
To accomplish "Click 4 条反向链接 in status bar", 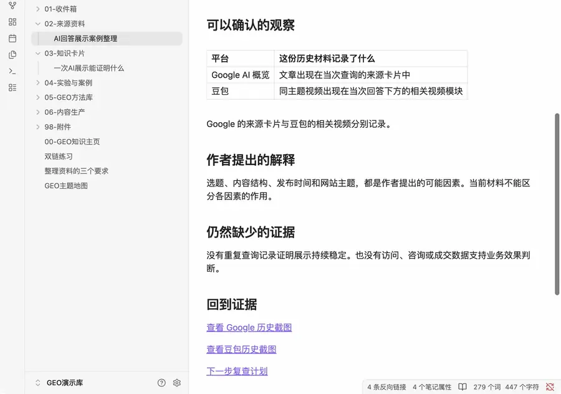I will pos(386,387).
